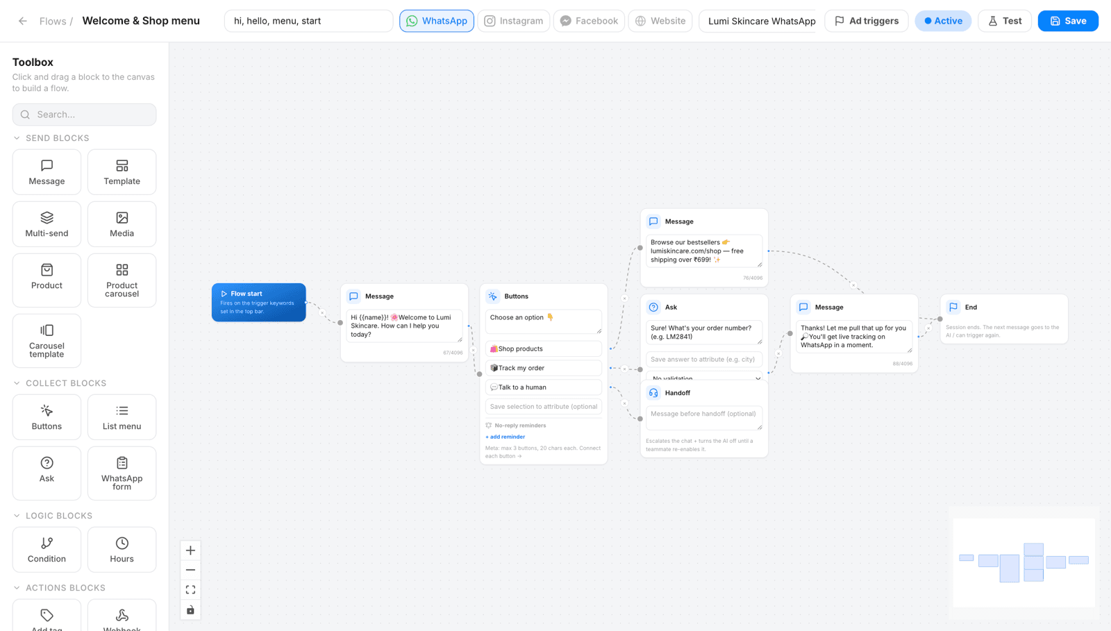Pick the Carousel template block
Image resolution: width=1111 pixels, height=631 pixels.
point(47,341)
